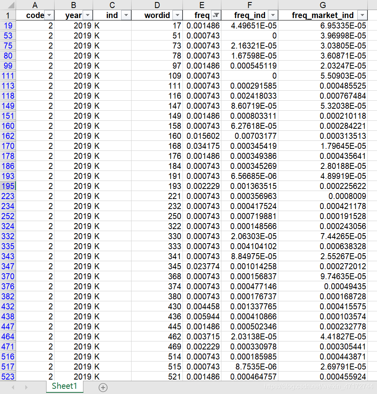The width and height of the screenshot is (377, 394).
Task: Click cell with value 1.79645E-05
Action: 323,146
